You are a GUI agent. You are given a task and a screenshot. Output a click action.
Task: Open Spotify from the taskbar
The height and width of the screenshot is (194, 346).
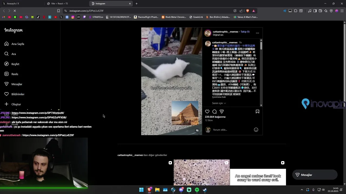click(x=197, y=190)
